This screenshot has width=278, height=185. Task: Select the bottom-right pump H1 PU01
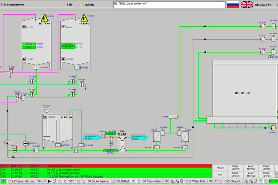273,128
